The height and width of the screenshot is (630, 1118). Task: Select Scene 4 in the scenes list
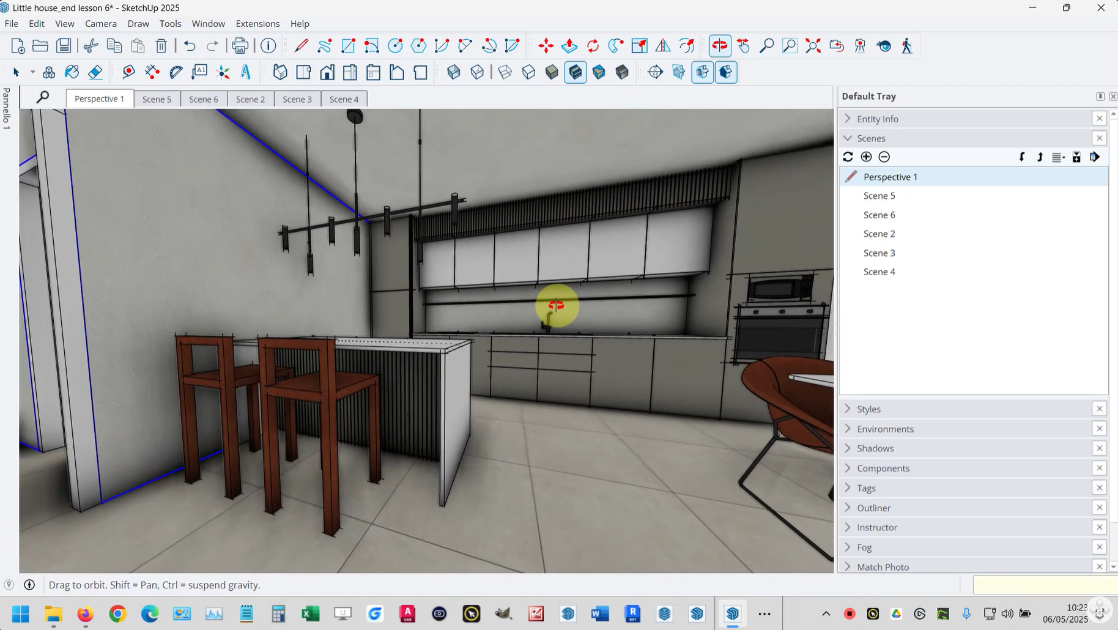point(879,272)
